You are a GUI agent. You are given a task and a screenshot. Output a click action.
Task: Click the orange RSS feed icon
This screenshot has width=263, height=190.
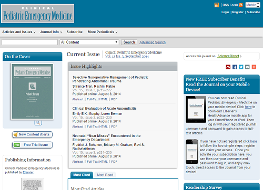[241, 5]
